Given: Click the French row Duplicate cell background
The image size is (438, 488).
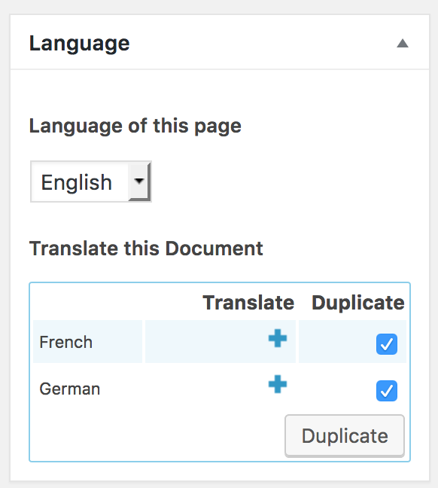Looking at the screenshot, I should tap(352, 341).
